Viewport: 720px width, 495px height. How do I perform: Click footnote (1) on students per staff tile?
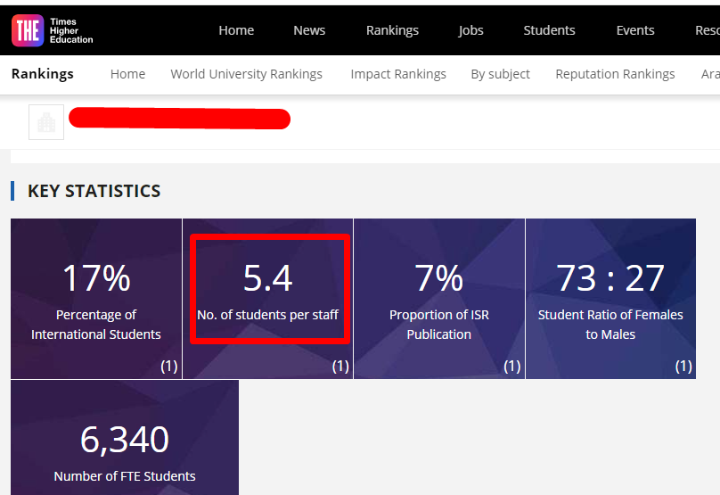(x=340, y=367)
